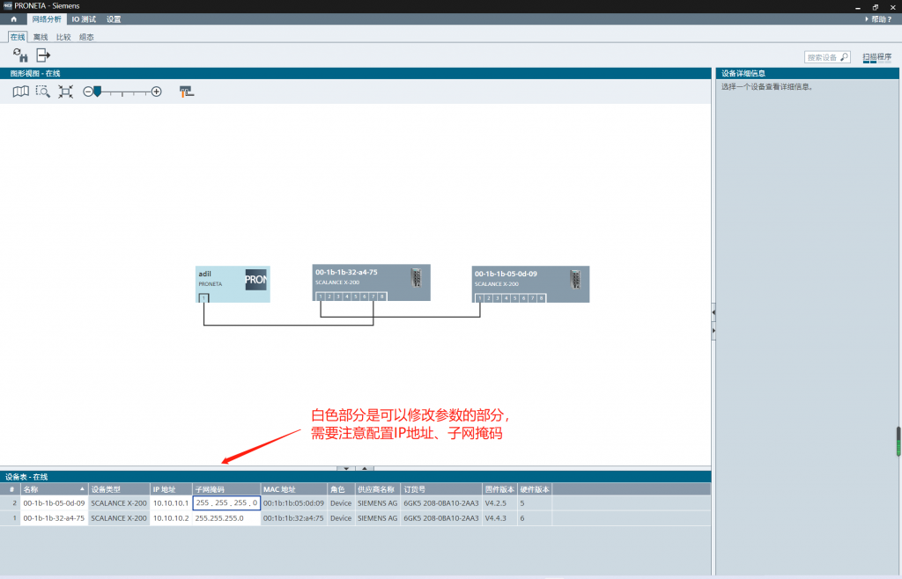Restore the window via title bar button
The width and height of the screenshot is (902, 579).
click(875, 7)
